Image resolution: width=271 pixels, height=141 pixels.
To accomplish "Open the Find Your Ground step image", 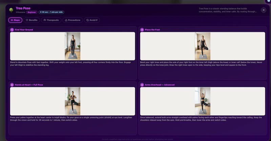I will tap(72, 46).
